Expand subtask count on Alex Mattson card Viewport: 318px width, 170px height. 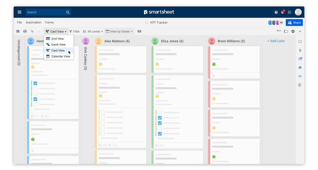103,145
